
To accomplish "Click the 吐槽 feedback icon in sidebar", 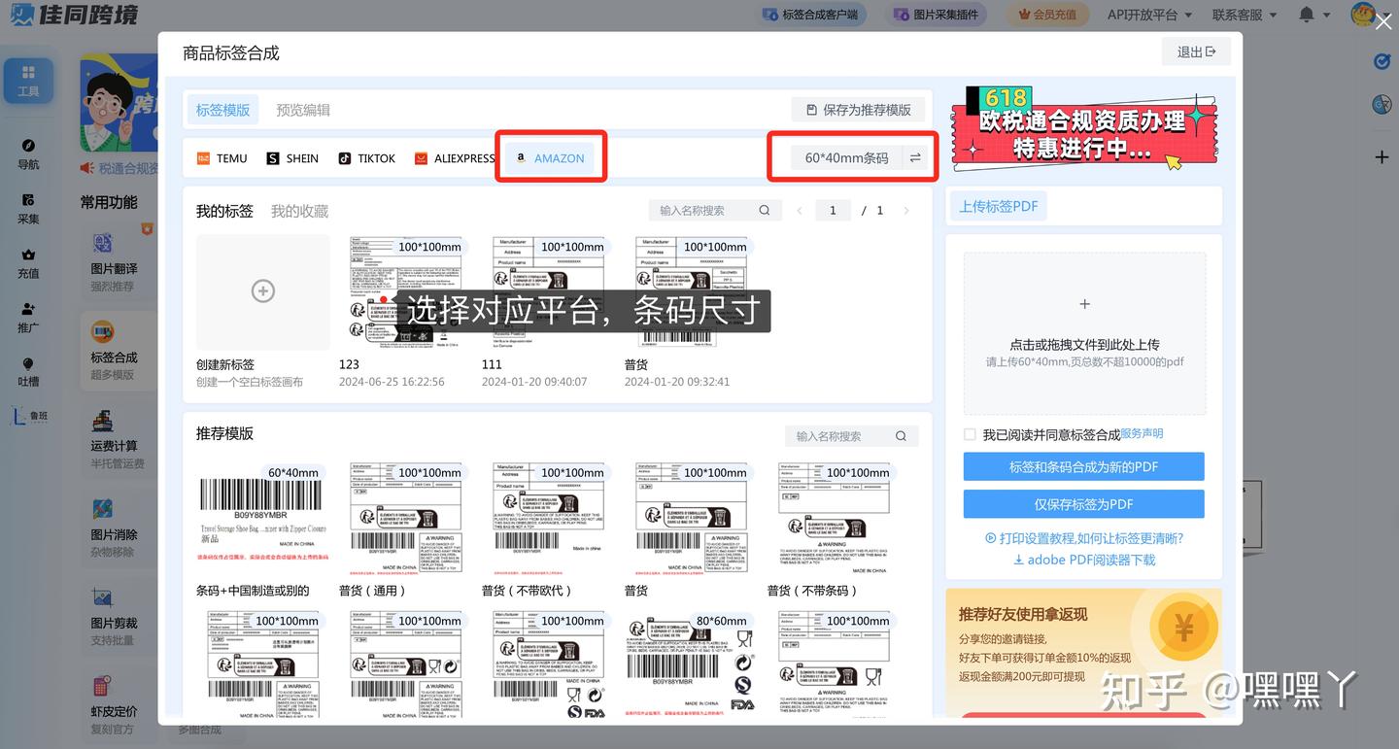I will 28,364.
